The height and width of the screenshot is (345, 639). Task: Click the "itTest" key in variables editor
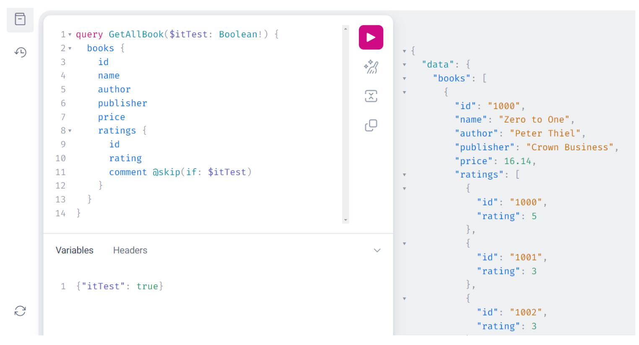[103, 286]
